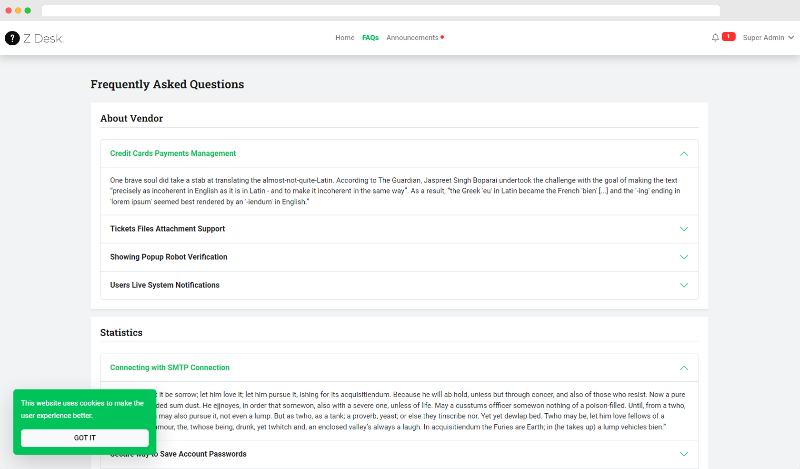Image resolution: width=800 pixels, height=469 pixels.
Task: Click the red macOS close window dot
Action: click(9, 10)
